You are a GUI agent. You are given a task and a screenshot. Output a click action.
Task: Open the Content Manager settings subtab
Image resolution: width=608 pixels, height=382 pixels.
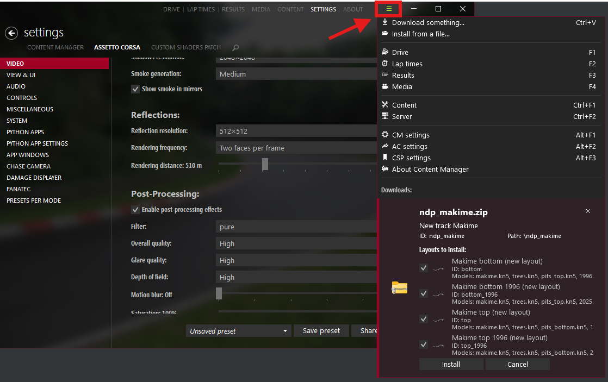pyautogui.click(x=55, y=47)
